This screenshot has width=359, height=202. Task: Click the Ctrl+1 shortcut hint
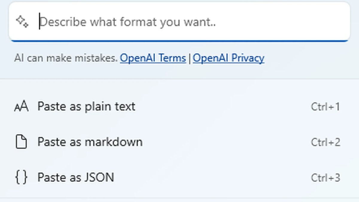(325, 107)
